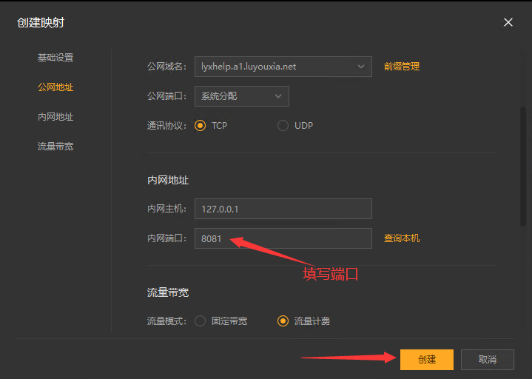Click the 查询本机 link
Viewport: 532px width, 379px height.
point(402,238)
